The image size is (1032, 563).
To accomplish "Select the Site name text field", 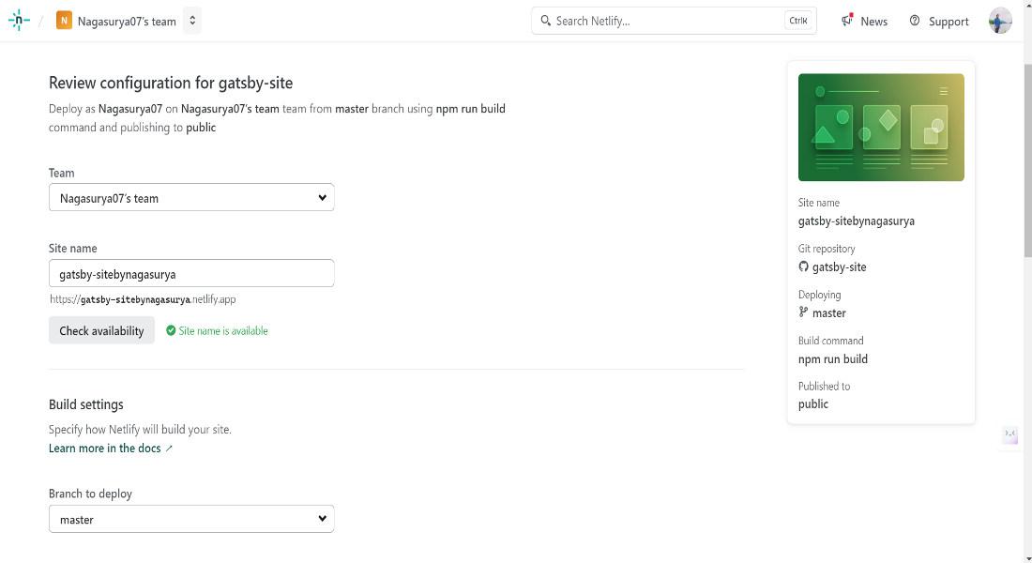I will [191, 273].
